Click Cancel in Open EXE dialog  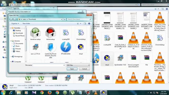84,69
